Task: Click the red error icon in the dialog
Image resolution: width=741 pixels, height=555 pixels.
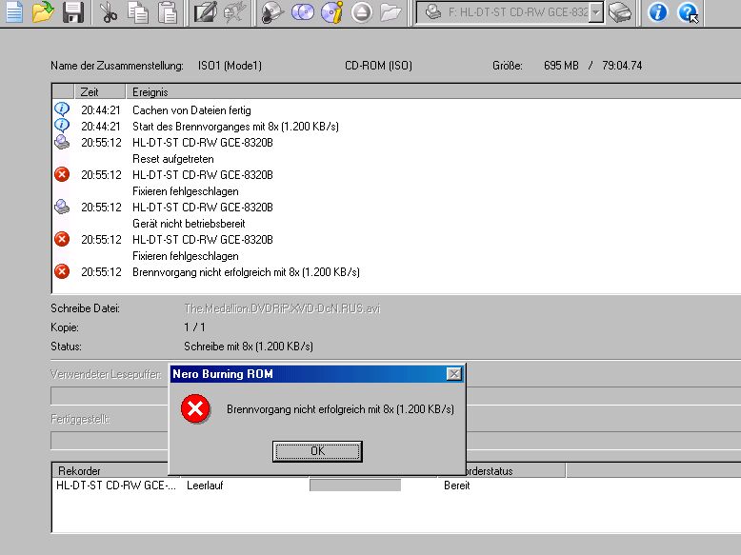Action: [195, 408]
